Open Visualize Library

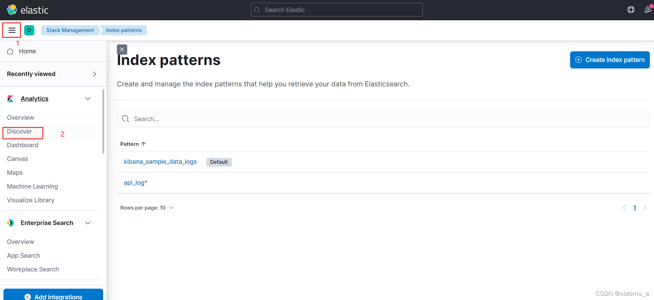tap(31, 200)
